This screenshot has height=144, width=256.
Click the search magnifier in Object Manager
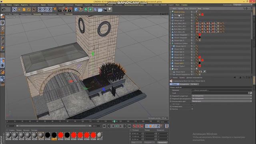[x=244, y=8]
